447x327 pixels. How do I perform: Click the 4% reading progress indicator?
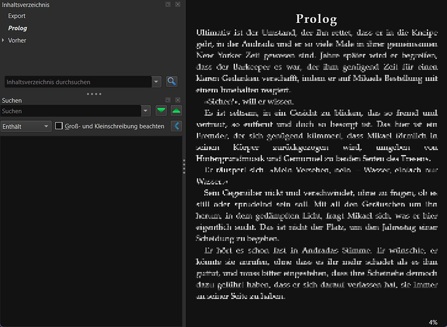tap(433, 322)
